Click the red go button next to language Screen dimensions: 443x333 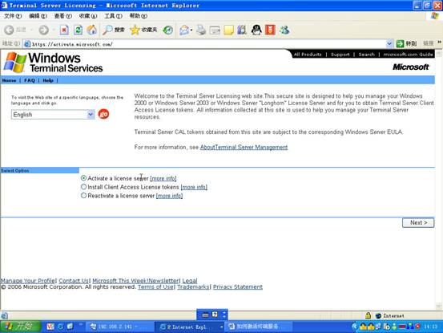[x=103, y=114]
